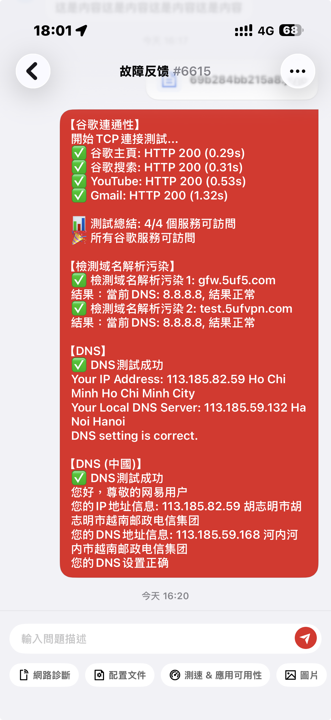Tap the battery indicator in status bar

tap(291, 30)
